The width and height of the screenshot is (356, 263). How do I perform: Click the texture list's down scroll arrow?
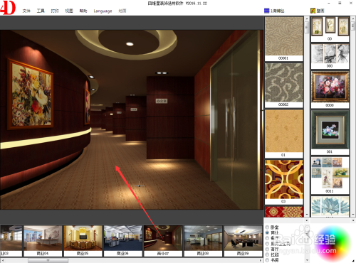[x=307, y=215]
